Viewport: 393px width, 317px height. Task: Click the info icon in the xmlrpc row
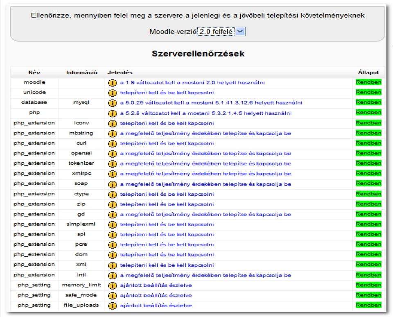click(112, 174)
